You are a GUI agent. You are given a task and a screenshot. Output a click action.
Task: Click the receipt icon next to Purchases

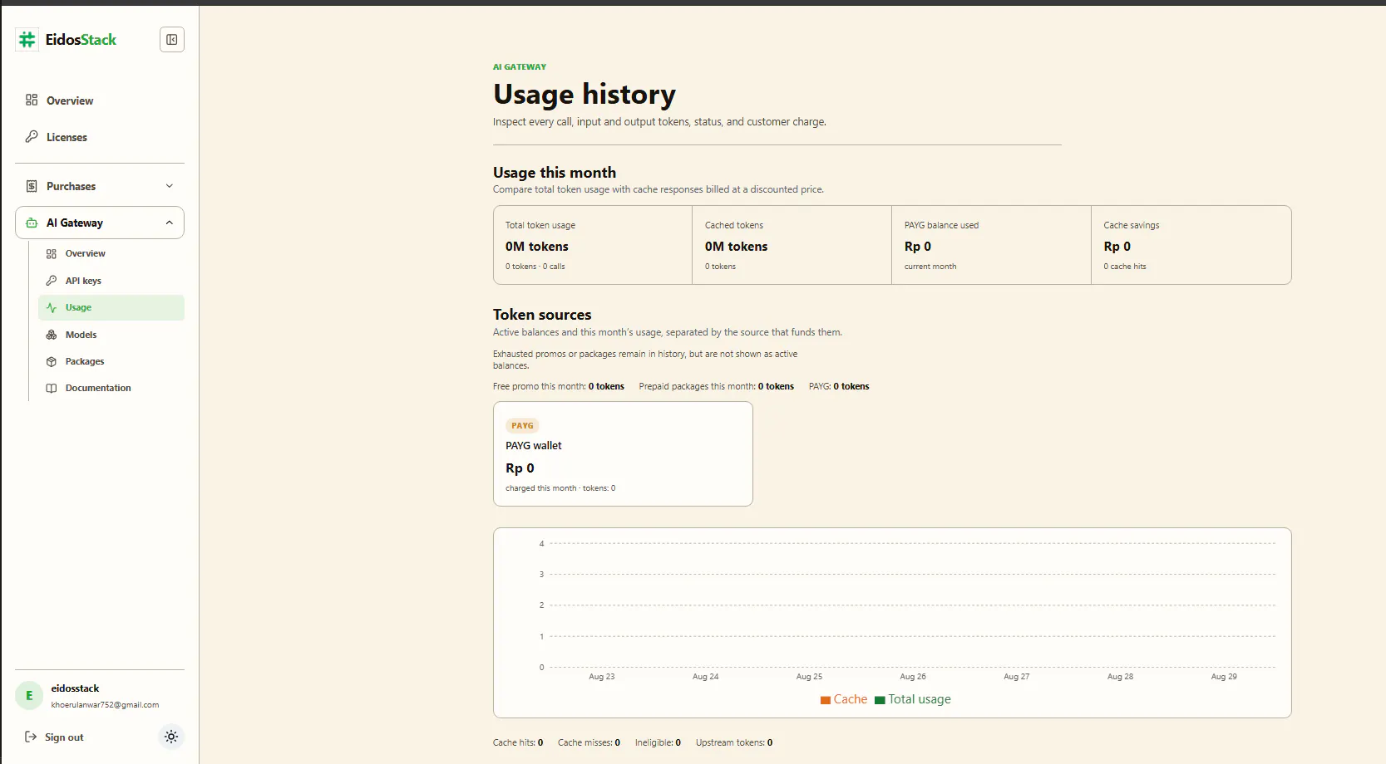[x=32, y=186]
